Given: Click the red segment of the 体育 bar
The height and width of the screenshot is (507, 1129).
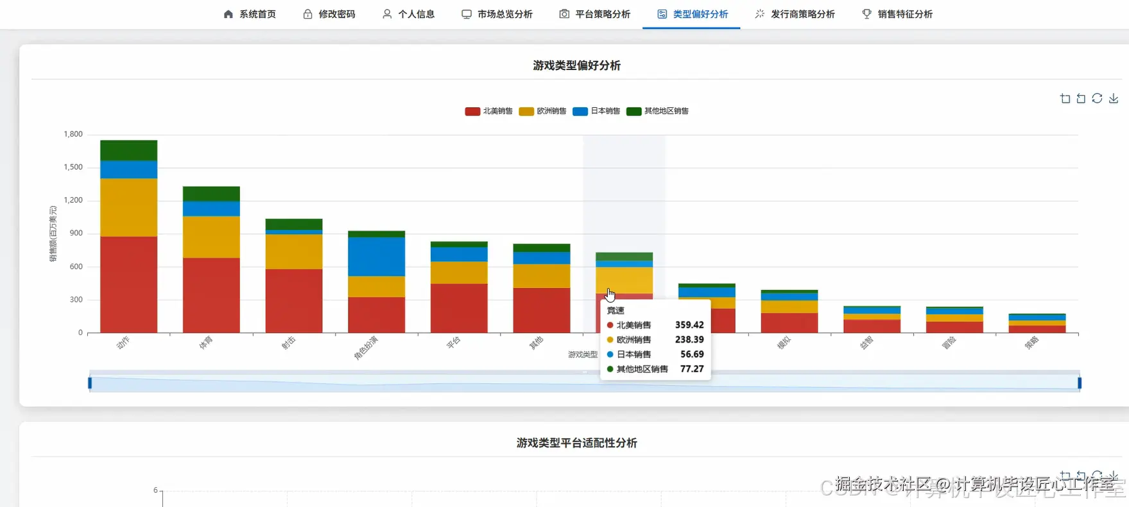Looking at the screenshot, I should (211, 295).
